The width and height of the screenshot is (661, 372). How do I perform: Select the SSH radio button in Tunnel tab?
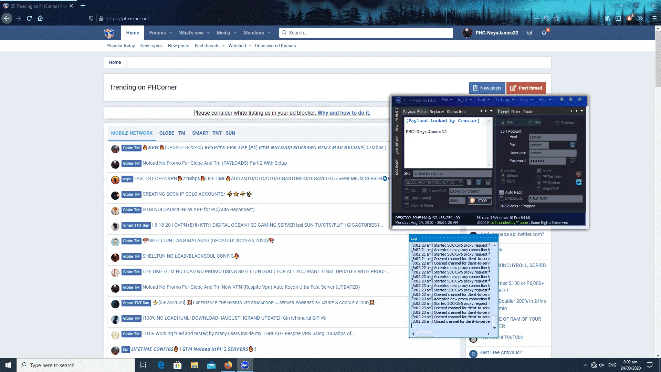point(503,123)
